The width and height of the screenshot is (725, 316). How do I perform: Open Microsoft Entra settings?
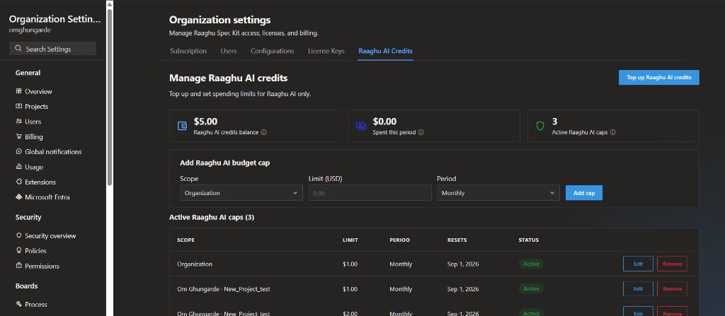[x=47, y=197]
